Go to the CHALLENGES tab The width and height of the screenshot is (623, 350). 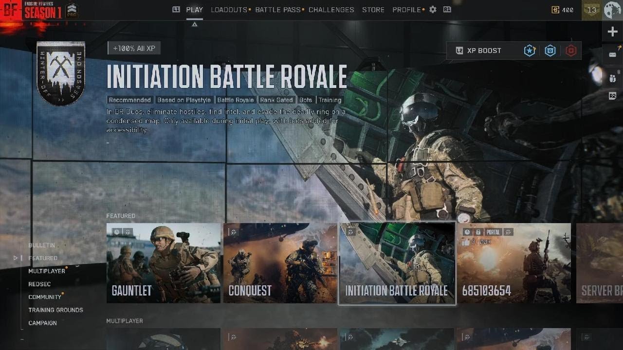click(331, 10)
